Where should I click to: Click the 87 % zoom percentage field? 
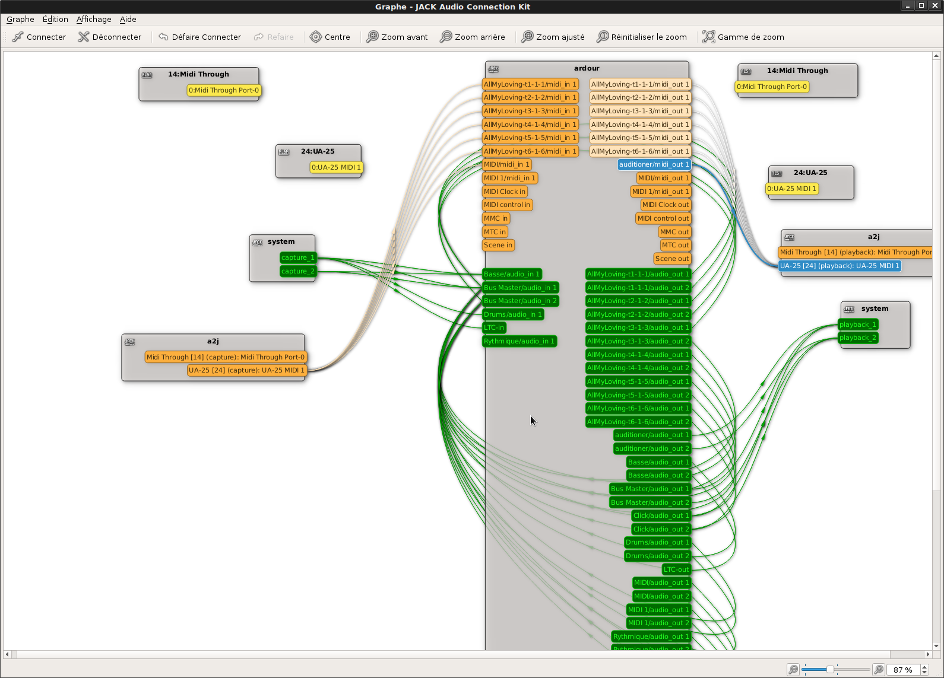[903, 670]
